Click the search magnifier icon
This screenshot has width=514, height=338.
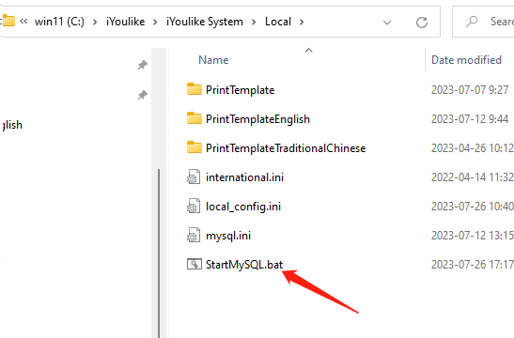pos(472,22)
